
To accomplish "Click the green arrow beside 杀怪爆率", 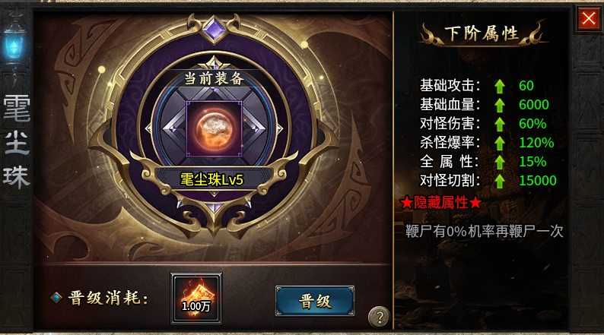I will point(500,143).
